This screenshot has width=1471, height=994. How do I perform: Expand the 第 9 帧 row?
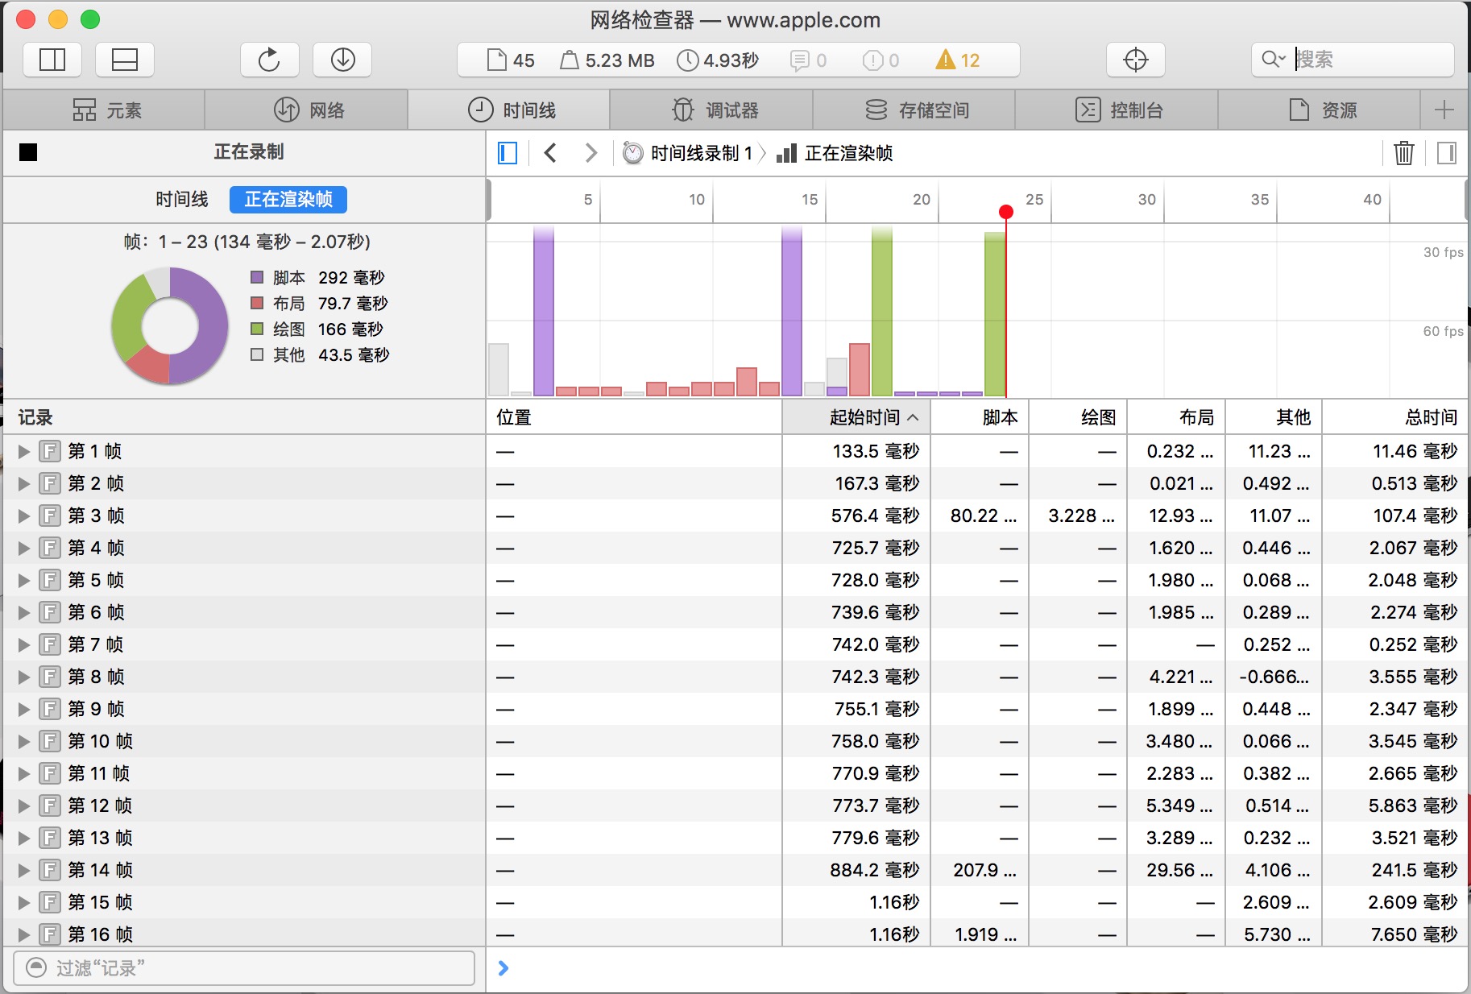24,709
